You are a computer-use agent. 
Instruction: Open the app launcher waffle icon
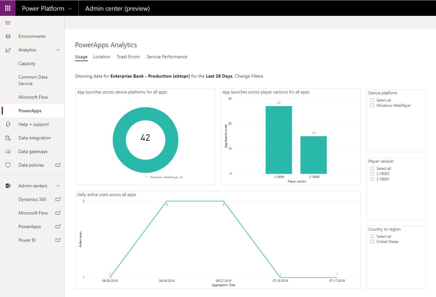point(8,8)
